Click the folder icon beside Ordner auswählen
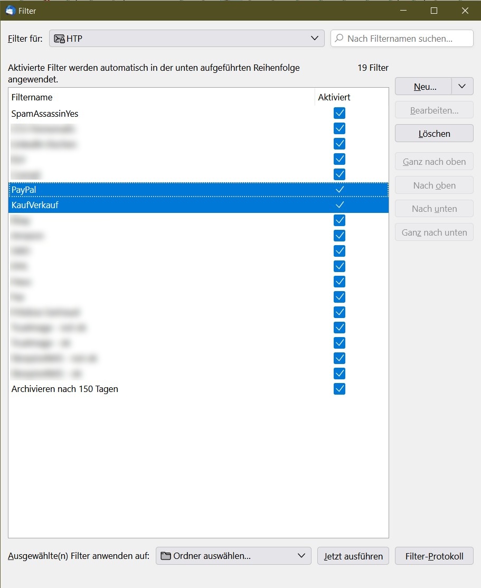Viewport: 481px width, 588px height. [165, 556]
